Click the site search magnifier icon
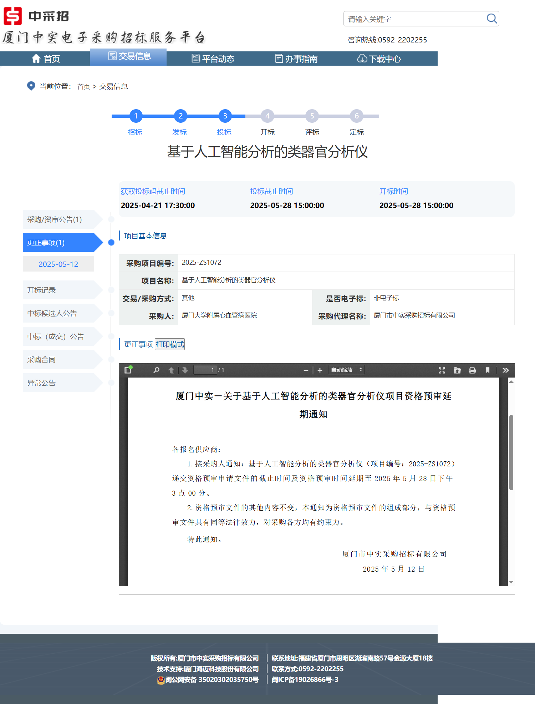 [491, 19]
